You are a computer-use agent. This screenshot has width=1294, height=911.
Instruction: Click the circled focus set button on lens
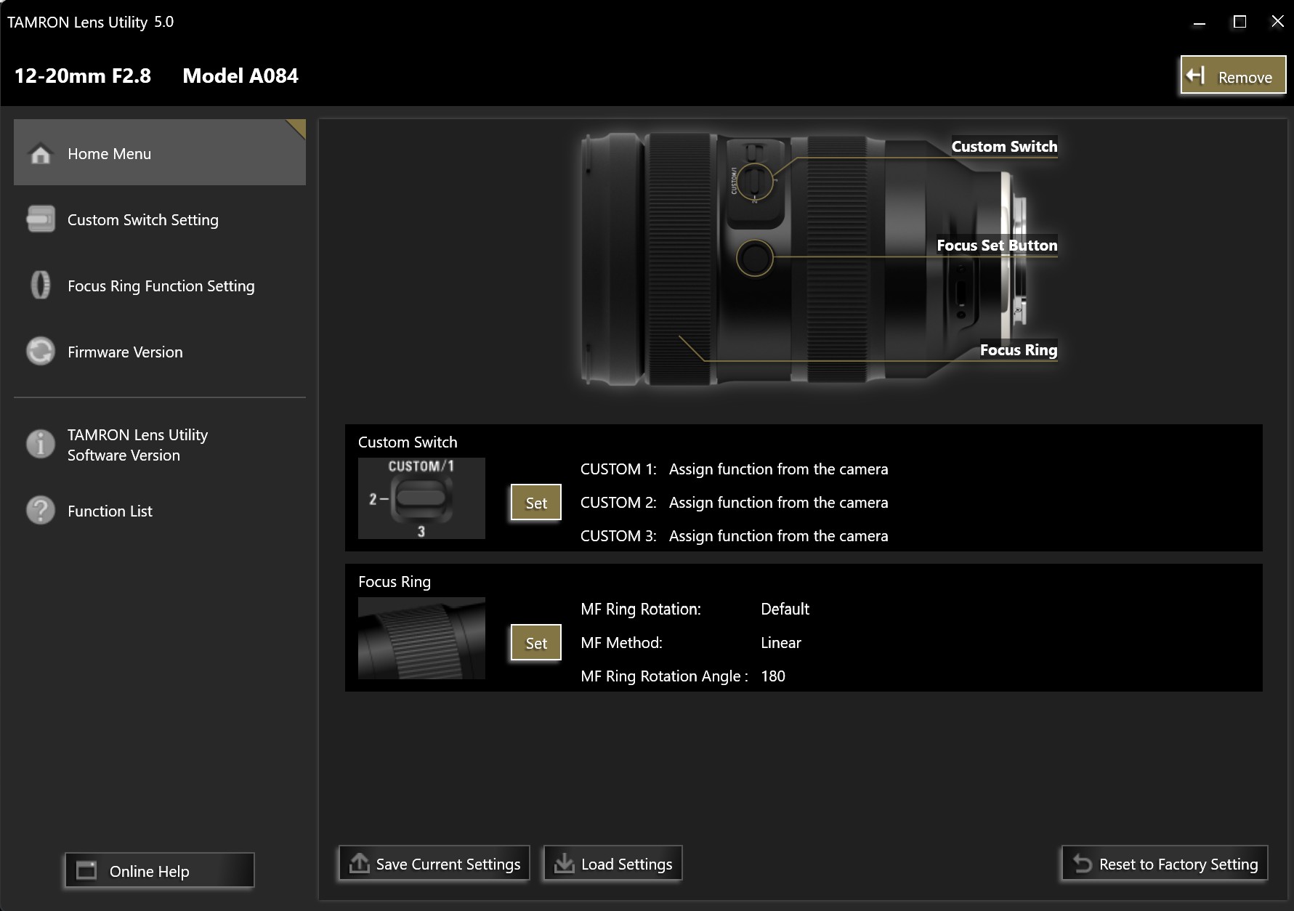click(x=755, y=257)
